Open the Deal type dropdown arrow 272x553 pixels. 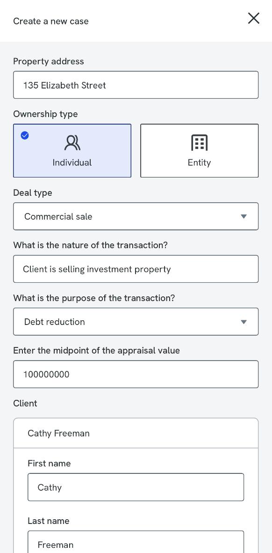click(243, 216)
